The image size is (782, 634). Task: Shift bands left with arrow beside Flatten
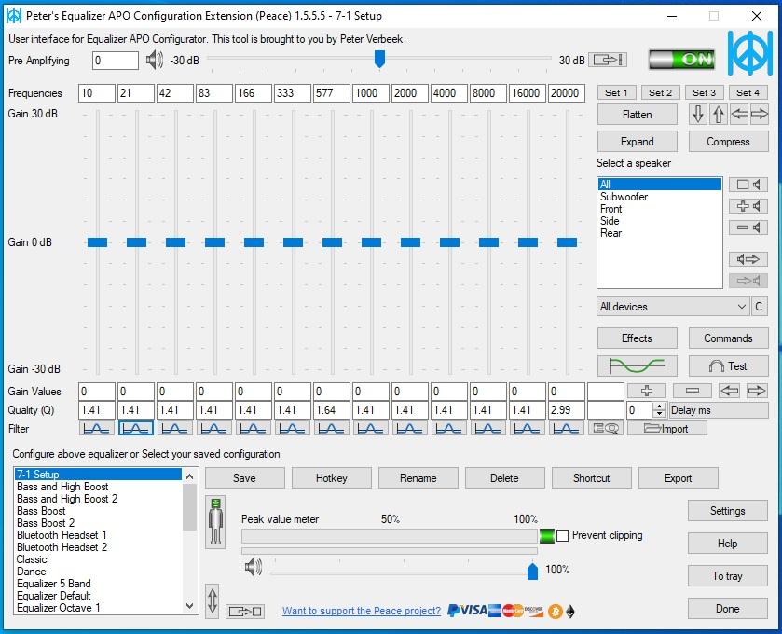tap(739, 115)
